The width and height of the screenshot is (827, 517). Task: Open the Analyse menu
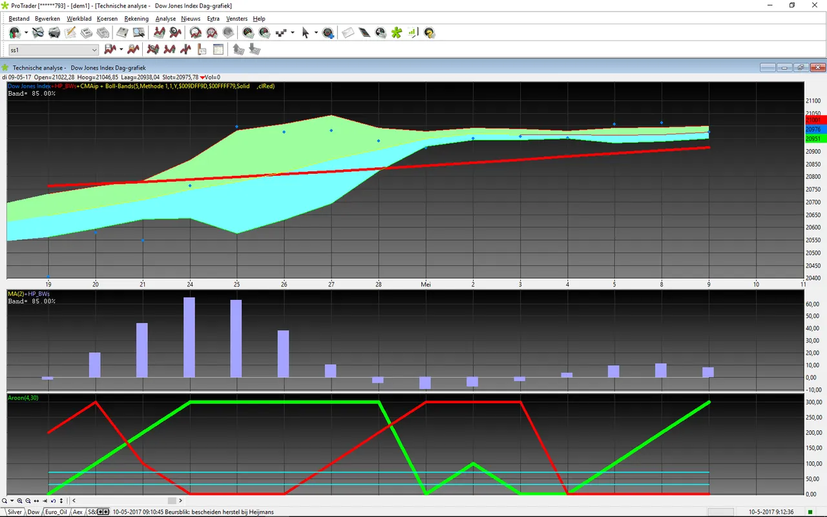point(165,19)
